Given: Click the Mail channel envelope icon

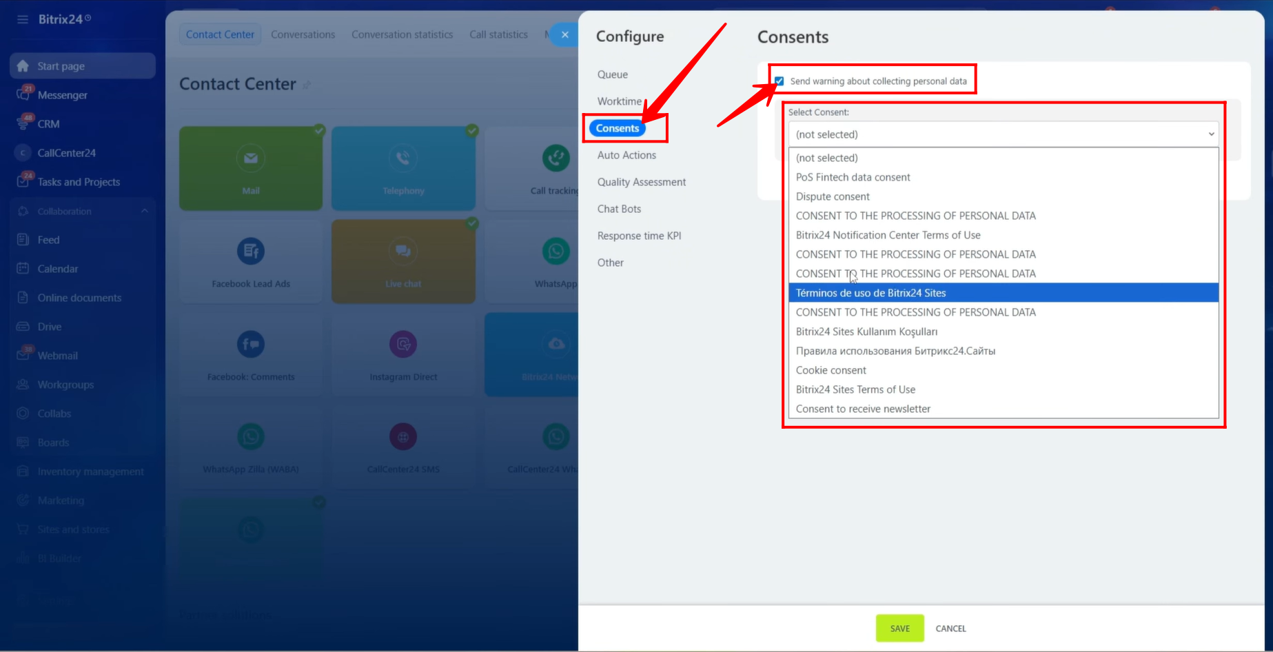Looking at the screenshot, I should pyautogui.click(x=251, y=159).
